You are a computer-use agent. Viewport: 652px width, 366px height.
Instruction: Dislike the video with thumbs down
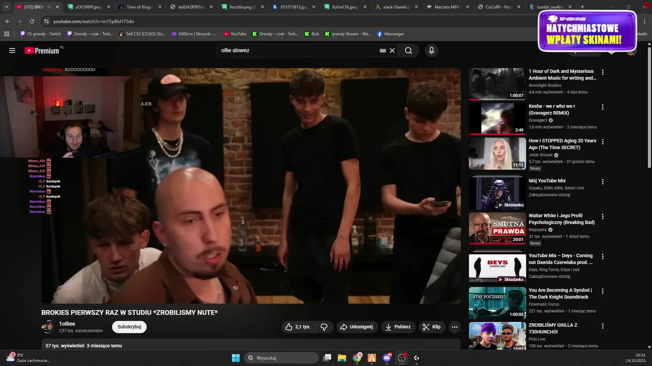[324, 327]
